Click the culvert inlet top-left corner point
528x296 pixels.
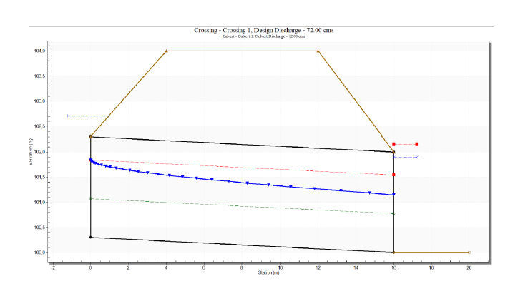(91, 136)
